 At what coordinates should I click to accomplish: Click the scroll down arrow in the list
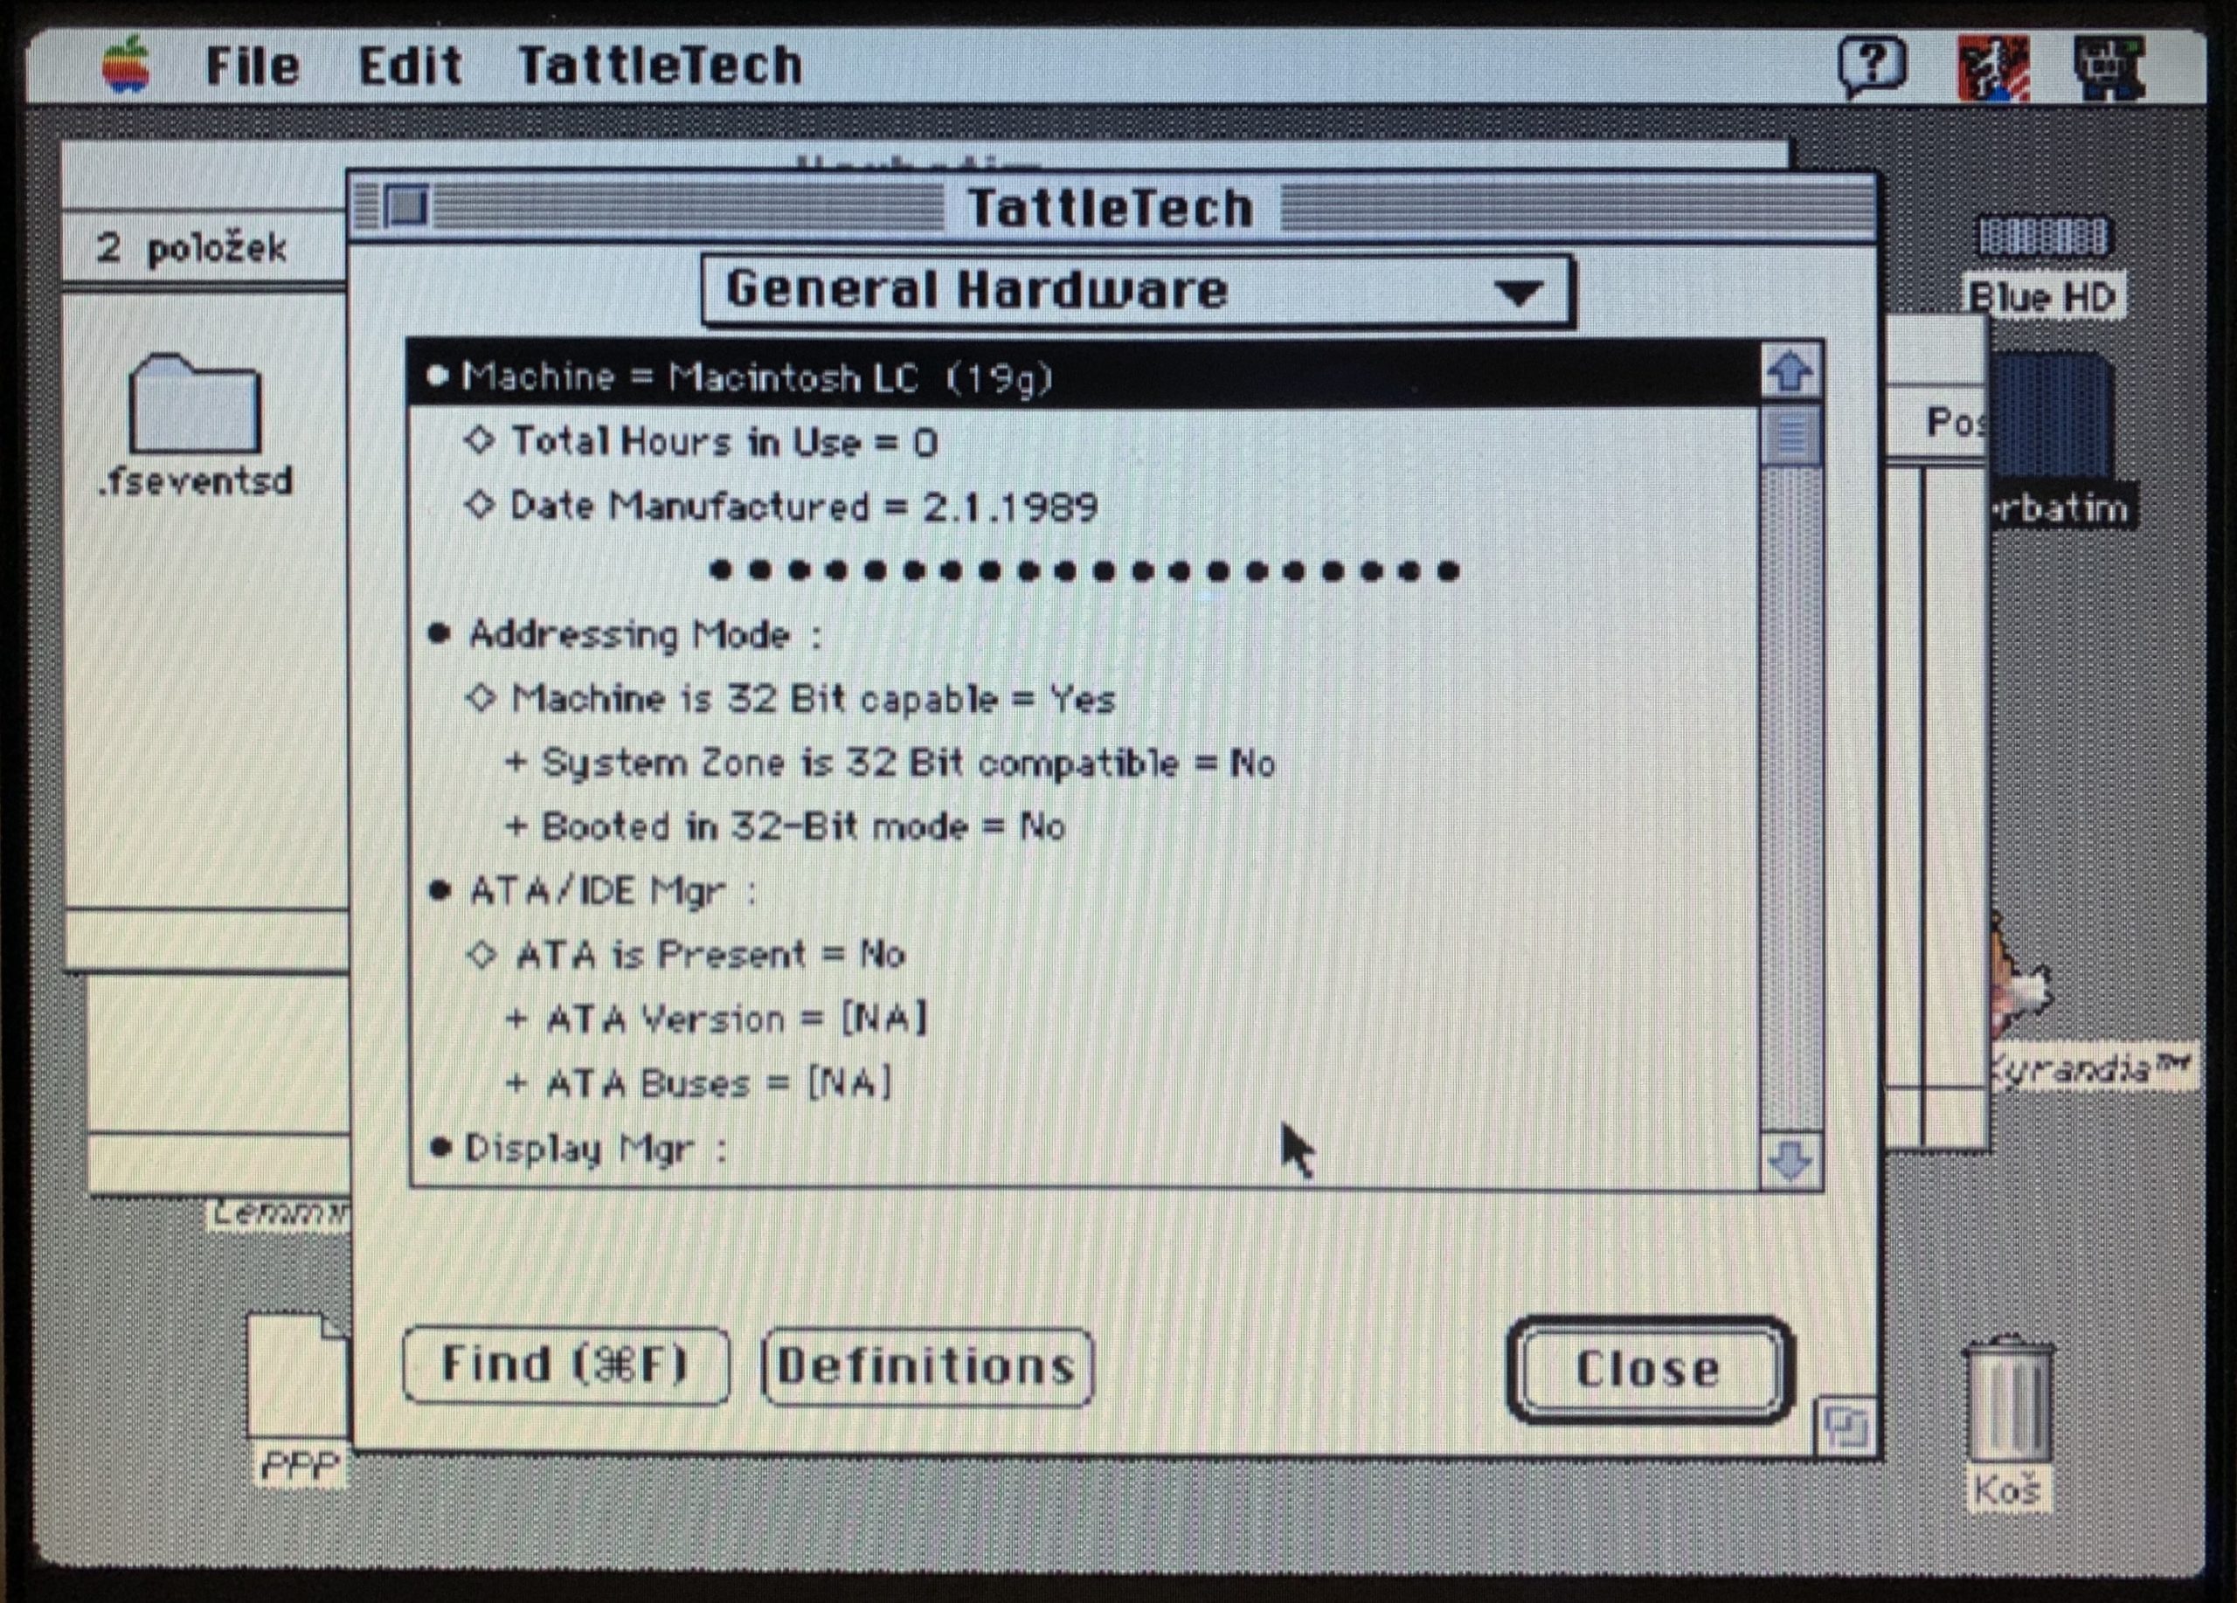(x=1790, y=1160)
